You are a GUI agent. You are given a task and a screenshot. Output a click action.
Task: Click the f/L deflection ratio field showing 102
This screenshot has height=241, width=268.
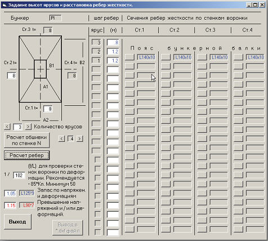coord(19,175)
